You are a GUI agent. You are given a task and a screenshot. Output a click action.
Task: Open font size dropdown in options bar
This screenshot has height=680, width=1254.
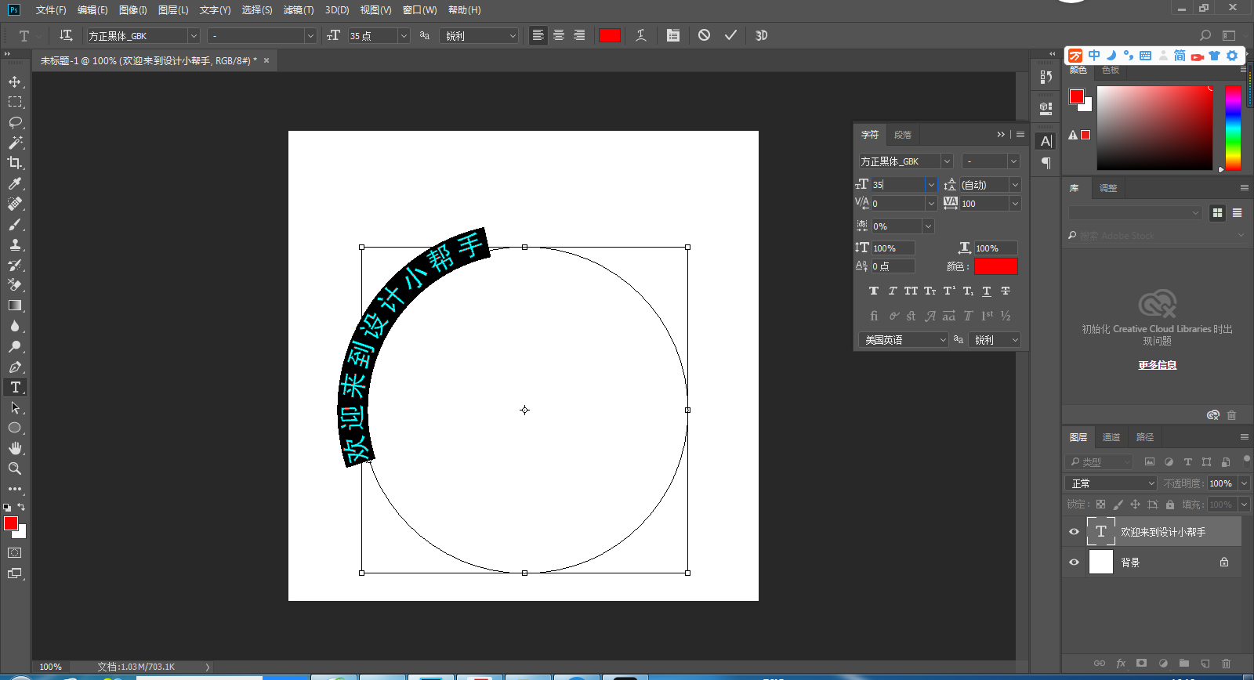pyautogui.click(x=404, y=36)
